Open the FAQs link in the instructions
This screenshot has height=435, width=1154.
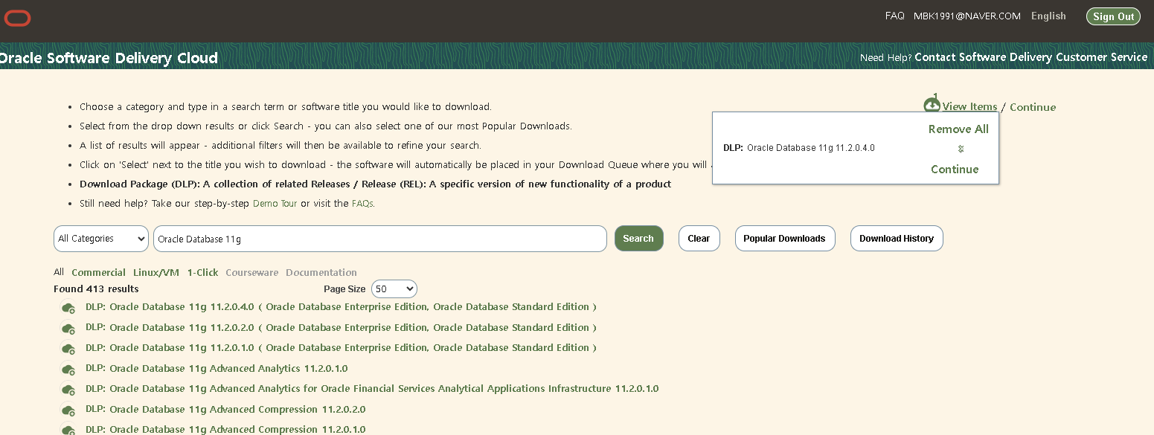(x=362, y=204)
